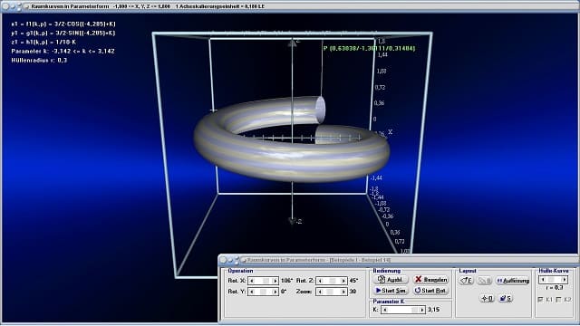Click the parameter K slider thumb
The height and width of the screenshot is (326, 580).
point(415,310)
